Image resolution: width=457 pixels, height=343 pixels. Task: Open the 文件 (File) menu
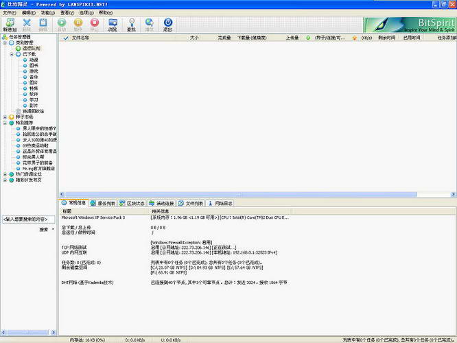pyautogui.click(x=9, y=12)
